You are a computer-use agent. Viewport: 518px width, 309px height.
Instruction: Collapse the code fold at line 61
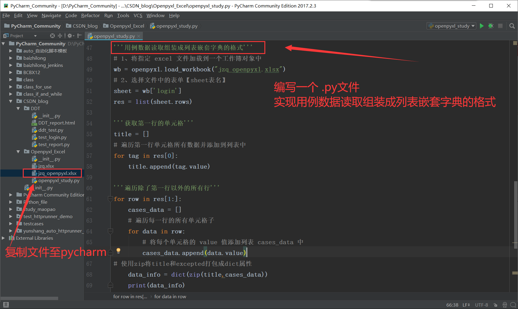point(110,199)
